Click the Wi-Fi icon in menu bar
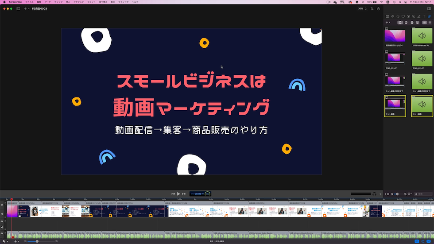Image resolution: width=434 pixels, height=244 pixels. pyautogui.click(x=382, y=2)
